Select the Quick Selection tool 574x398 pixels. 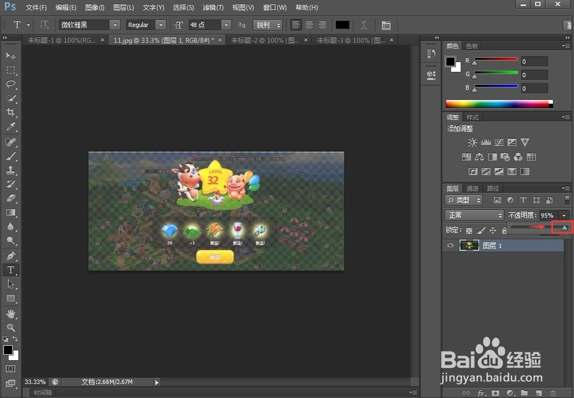[10, 98]
